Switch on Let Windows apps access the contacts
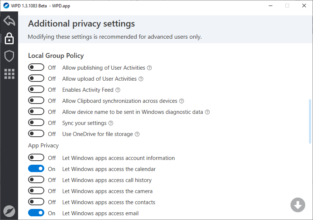313x220 pixels. pos(36,202)
